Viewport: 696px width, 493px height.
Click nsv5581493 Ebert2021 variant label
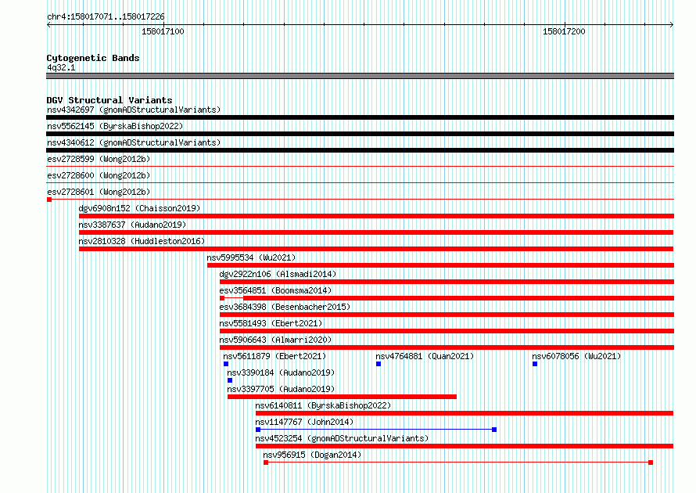[271, 323]
